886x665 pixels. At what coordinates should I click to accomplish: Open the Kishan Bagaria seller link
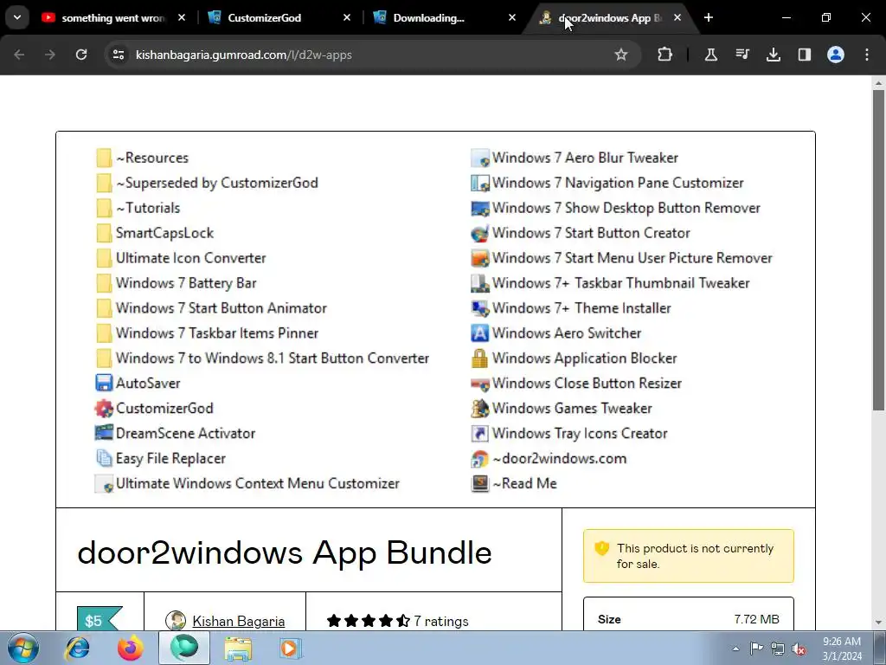click(x=239, y=621)
